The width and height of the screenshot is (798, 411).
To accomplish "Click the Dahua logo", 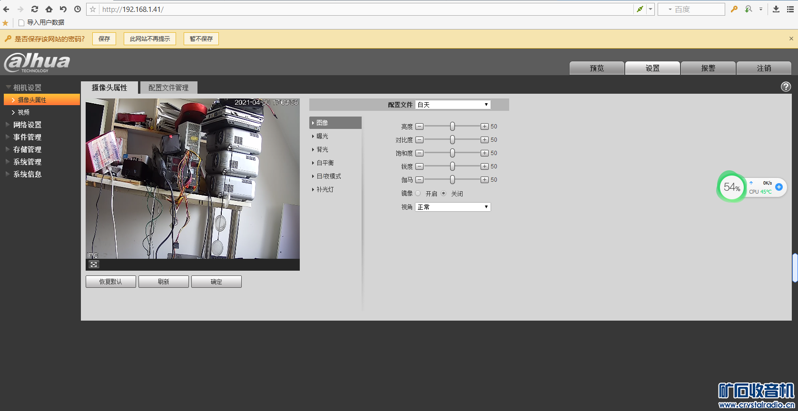I will point(37,62).
